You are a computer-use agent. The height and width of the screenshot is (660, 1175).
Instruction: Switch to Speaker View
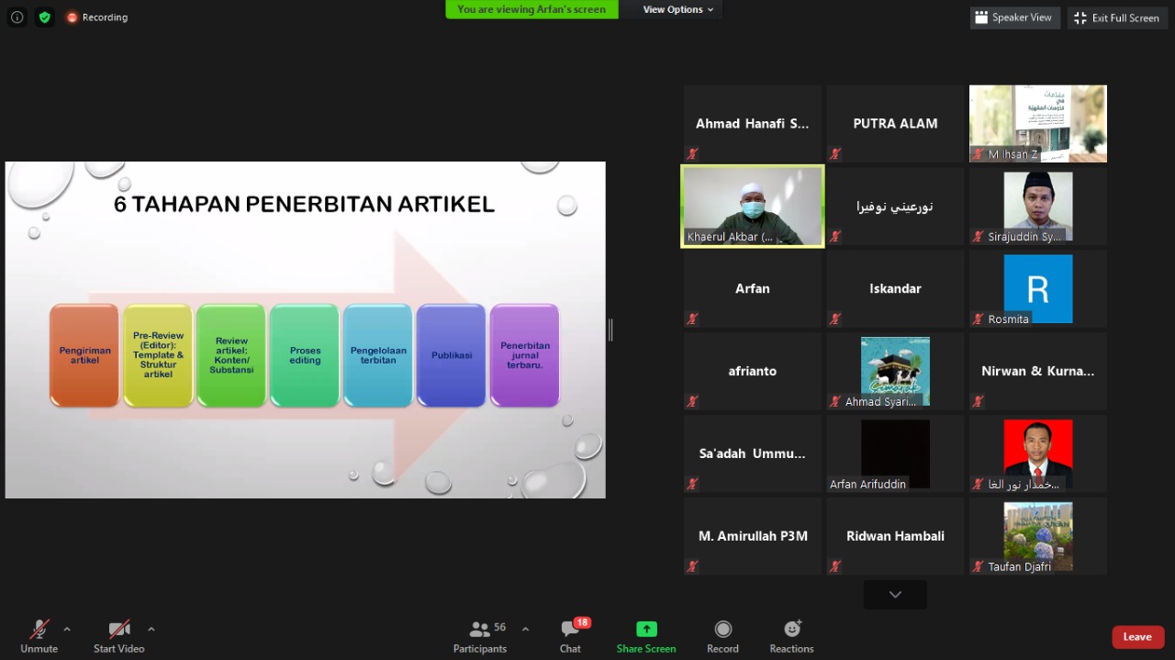(x=1014, y=17)
